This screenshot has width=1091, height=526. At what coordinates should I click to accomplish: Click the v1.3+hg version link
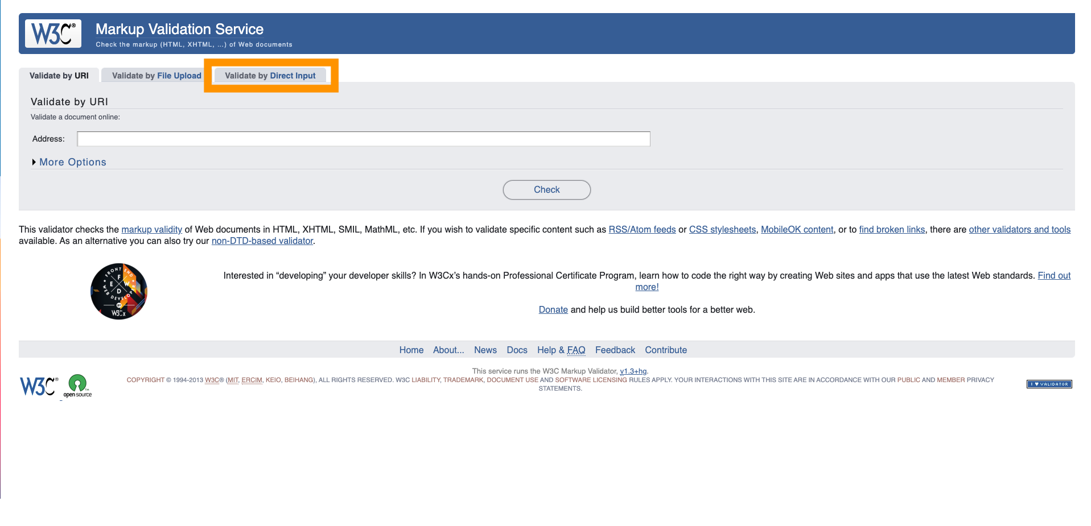click(x=633, y=371)
